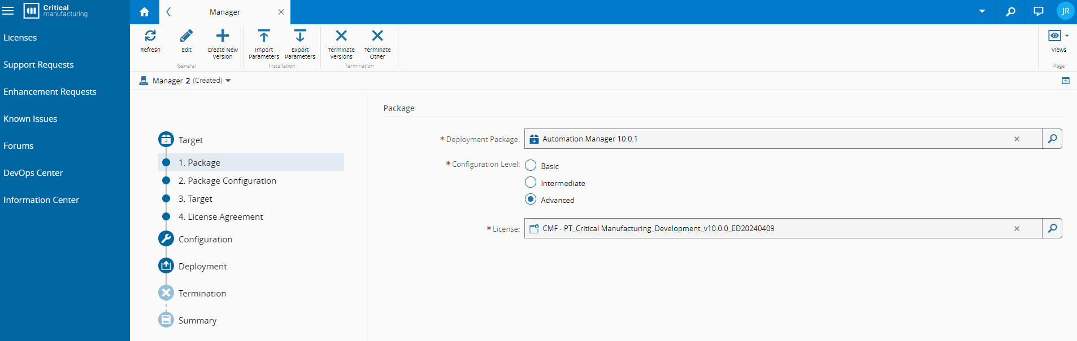Click Terminate Other icon
Viewport: 1077px width, 341px height.
377,36
